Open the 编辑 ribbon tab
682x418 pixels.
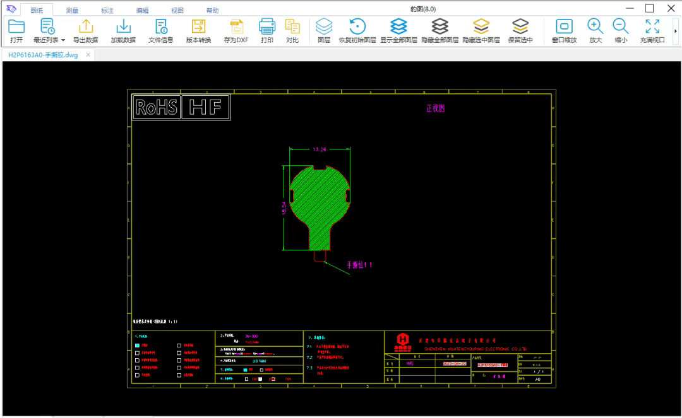tap(142, 11)
